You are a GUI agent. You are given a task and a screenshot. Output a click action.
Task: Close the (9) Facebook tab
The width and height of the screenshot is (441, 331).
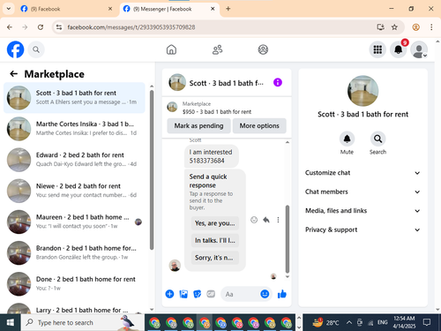(110, 9)
